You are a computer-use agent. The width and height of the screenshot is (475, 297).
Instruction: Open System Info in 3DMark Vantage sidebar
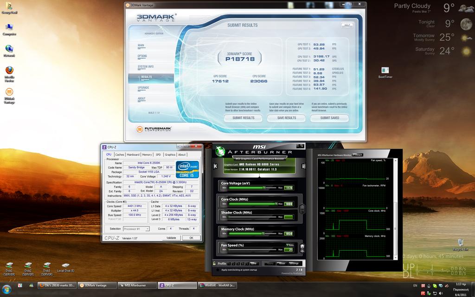[145, 67]
